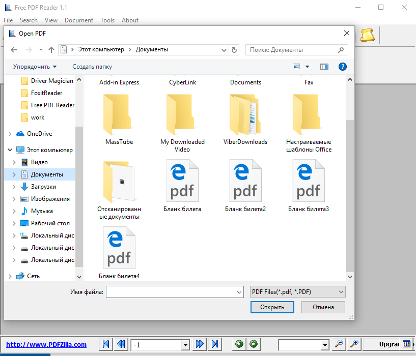Viewport: 416px width, 356px height.
Task: Click the blue help question mark icon
Action: click(343, 67)
